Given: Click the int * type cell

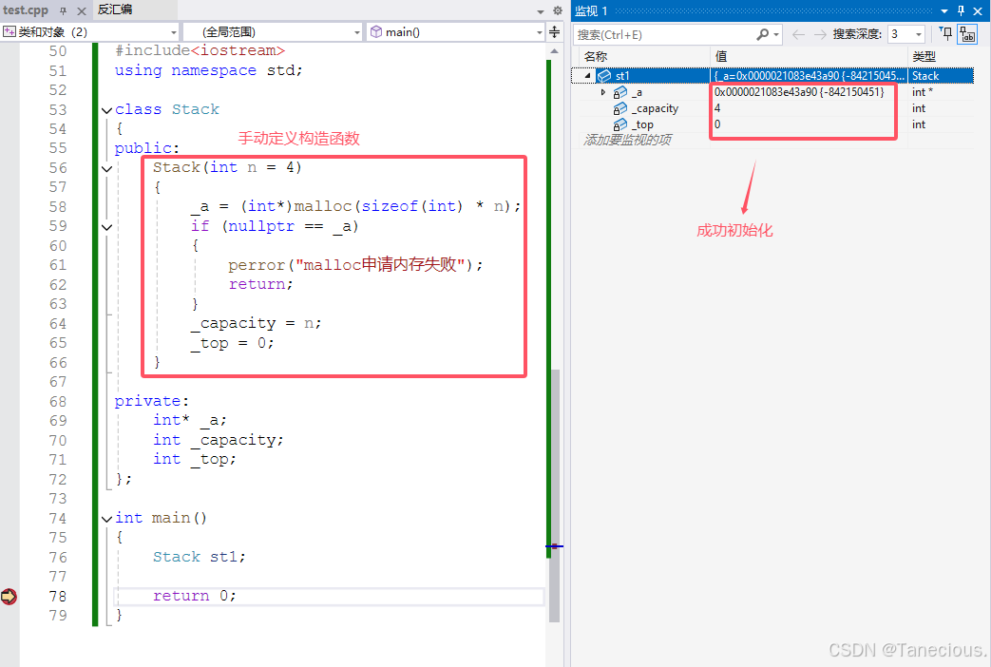Looking at the screenshot, I should [941, 92].
